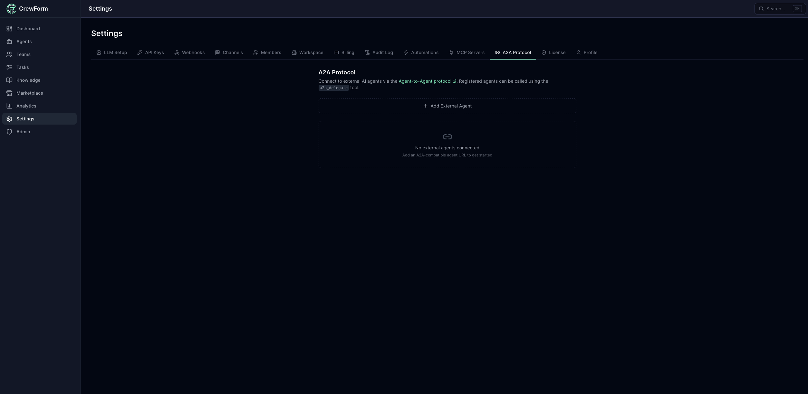Screen dimensions: 808x394
Task: Click the Marketplace store icon
Action: point(9,93)
